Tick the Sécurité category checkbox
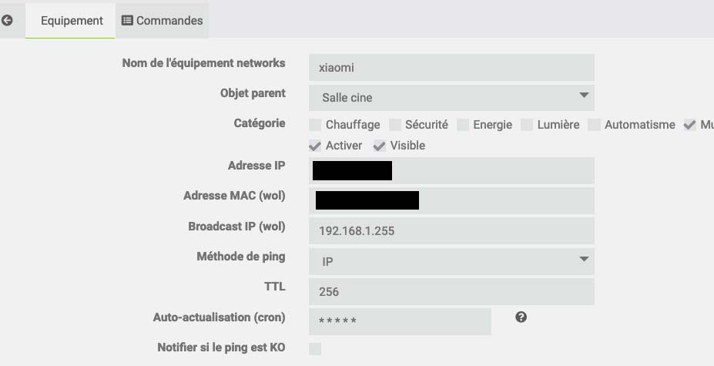Image resolution: width=714 pixels, height=366 pixels. [x=395, y=125]
